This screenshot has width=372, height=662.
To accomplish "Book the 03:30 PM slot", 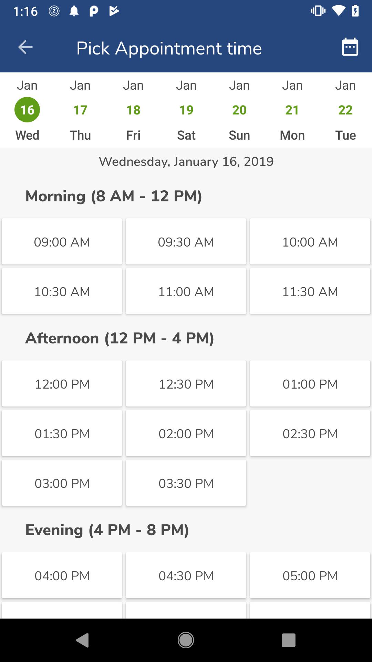I will (x=186, y=483).
